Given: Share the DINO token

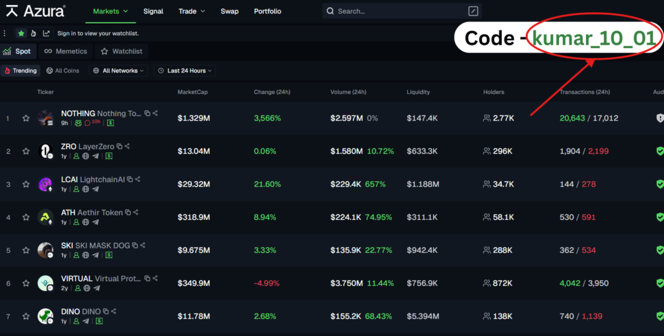Looking at the screenshot, I should (113, 311).
